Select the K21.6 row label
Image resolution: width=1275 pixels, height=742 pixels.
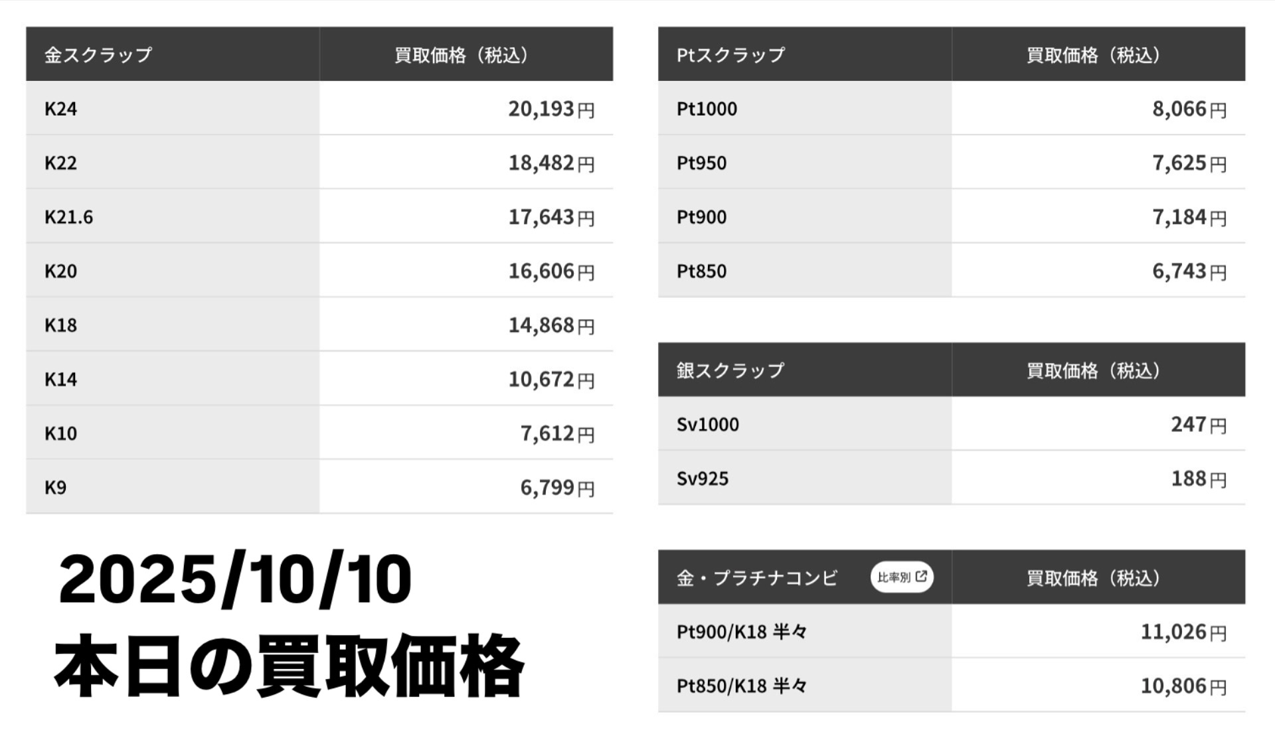click(69, 217)
